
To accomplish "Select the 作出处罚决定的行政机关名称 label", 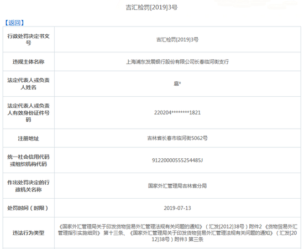I will [x=29, y=186].
